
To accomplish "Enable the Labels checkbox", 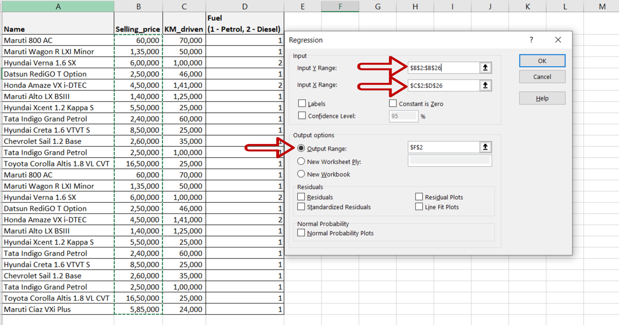I will (302, 103).
